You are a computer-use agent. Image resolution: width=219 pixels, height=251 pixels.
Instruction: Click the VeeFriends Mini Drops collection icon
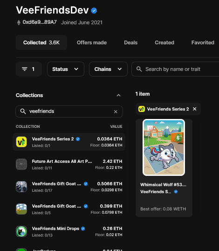(21, 231)
